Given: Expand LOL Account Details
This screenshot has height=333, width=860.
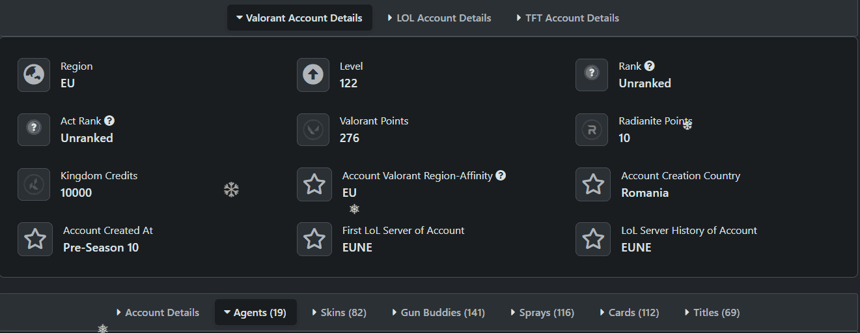Looking at the screenshot, I should tap(439, 18).
